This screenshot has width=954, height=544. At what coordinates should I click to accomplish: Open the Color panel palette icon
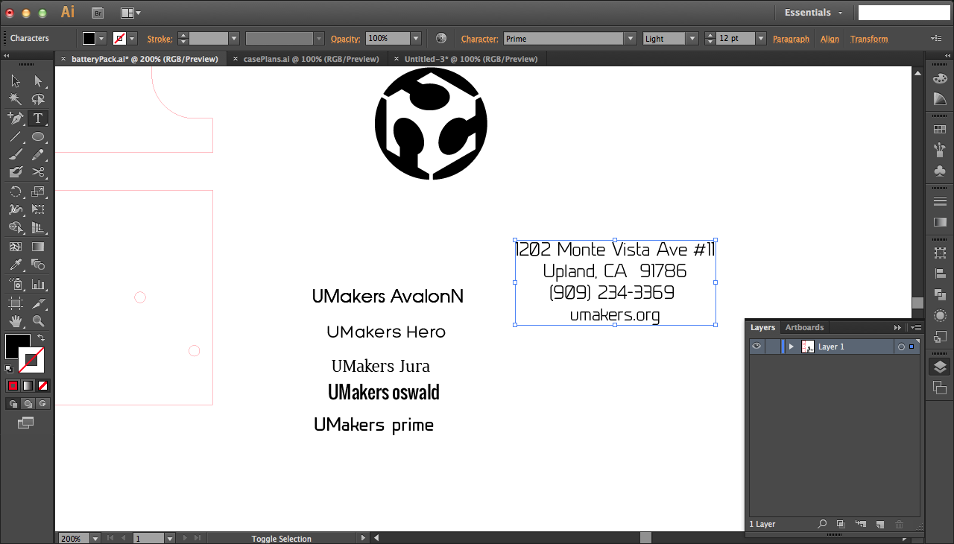940,78
